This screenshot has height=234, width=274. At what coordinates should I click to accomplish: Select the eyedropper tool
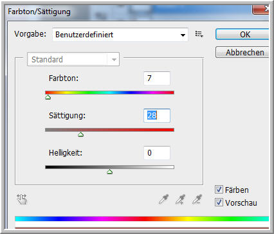(x=164, y=199)
